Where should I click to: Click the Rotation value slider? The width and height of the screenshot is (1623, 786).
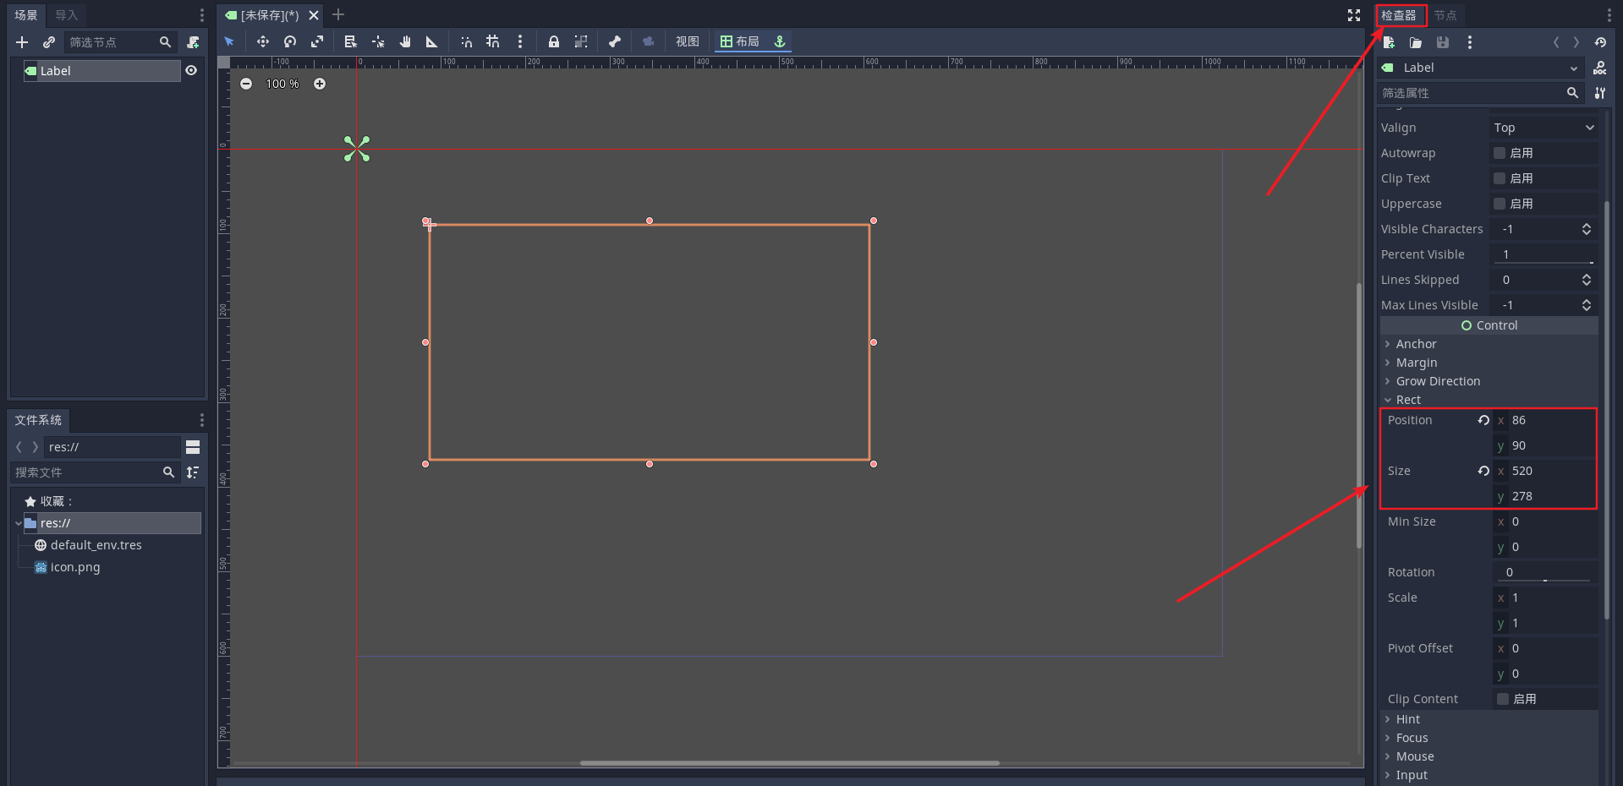point(1544,581)
